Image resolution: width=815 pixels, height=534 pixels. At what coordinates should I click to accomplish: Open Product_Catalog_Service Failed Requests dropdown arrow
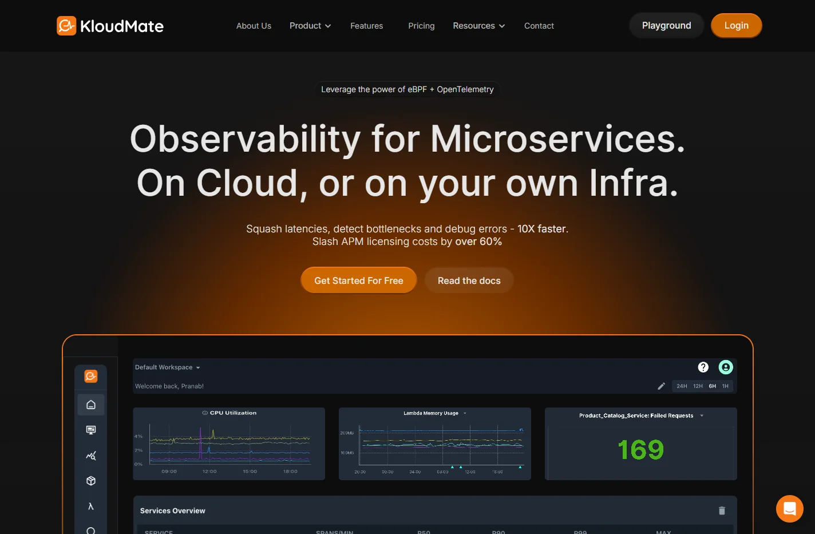coord(702,416)
